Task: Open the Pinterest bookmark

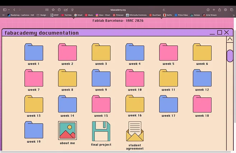Action: tap(118, 15)
